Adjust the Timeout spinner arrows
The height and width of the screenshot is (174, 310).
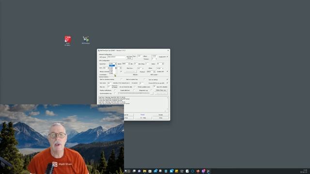click(x=156, y=59)
